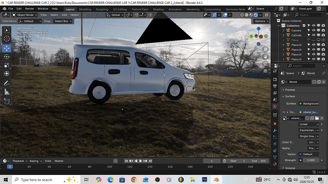328x184 pixels.
Task: Hide Cylinder object in viewport
Action: (x=314, y=35)
